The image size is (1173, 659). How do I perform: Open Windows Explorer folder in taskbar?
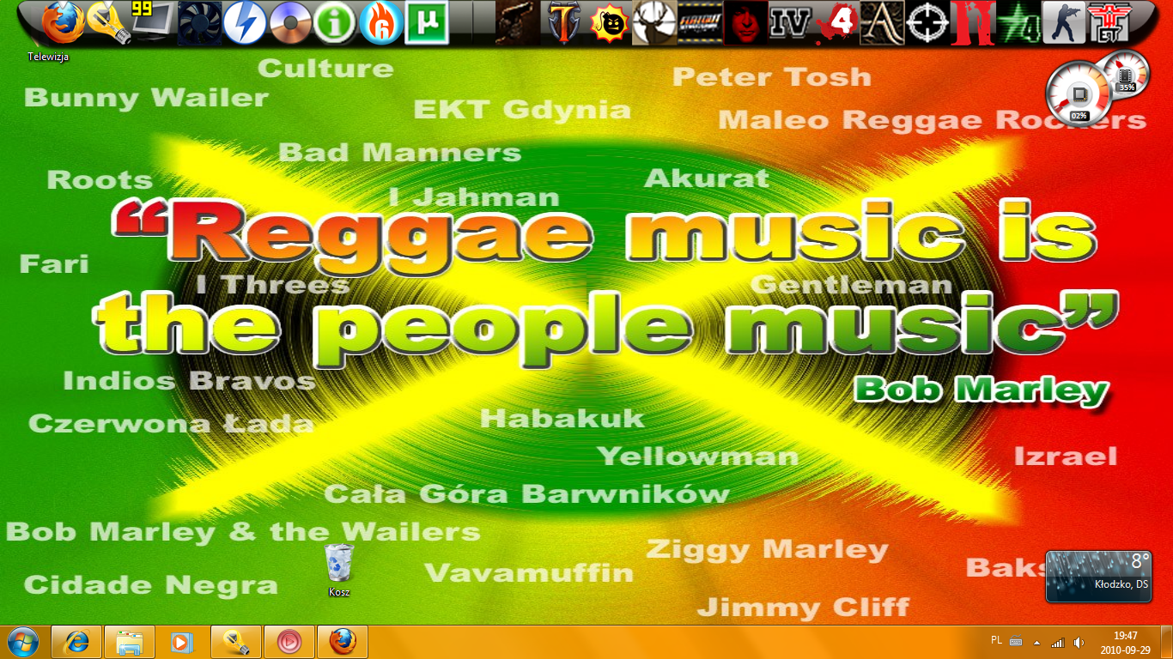tap(130, 642)
